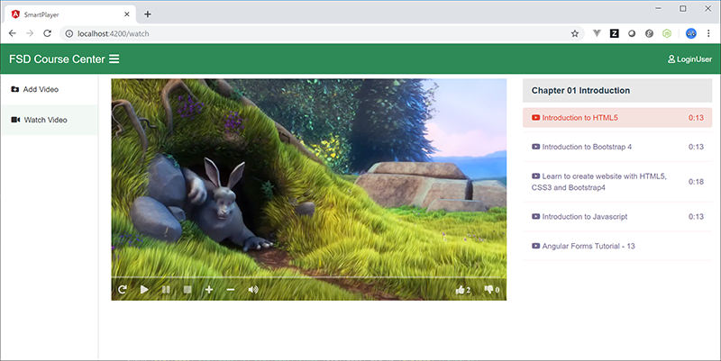The width and height of the screenshot is (721, 361).
Task: Click the Chrome profile avatar icon
Action: [x=690, y=33]
